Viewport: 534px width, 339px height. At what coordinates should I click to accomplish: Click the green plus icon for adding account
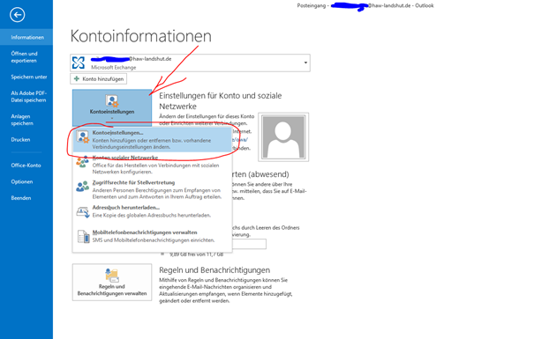[77, 78]
